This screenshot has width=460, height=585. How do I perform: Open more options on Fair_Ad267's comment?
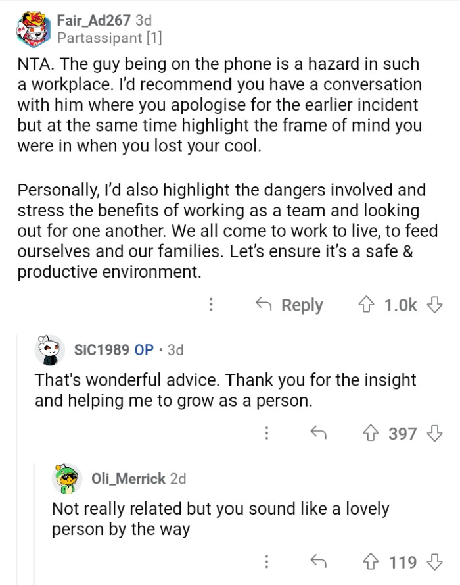pyautogui.click(x=211, y=305)
